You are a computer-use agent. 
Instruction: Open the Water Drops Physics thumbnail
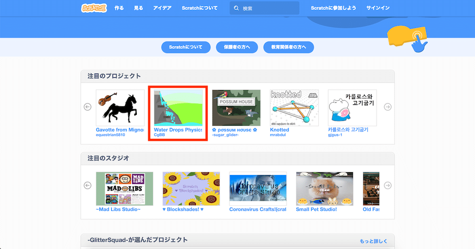[178, 108]
